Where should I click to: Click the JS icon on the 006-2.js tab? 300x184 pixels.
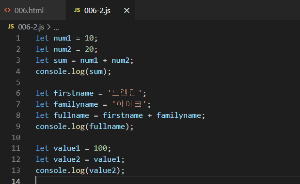pyautogui.click(x=77, y=10)
